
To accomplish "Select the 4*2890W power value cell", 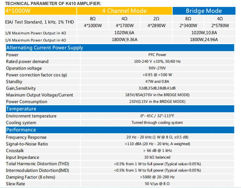I will point(156,26).
